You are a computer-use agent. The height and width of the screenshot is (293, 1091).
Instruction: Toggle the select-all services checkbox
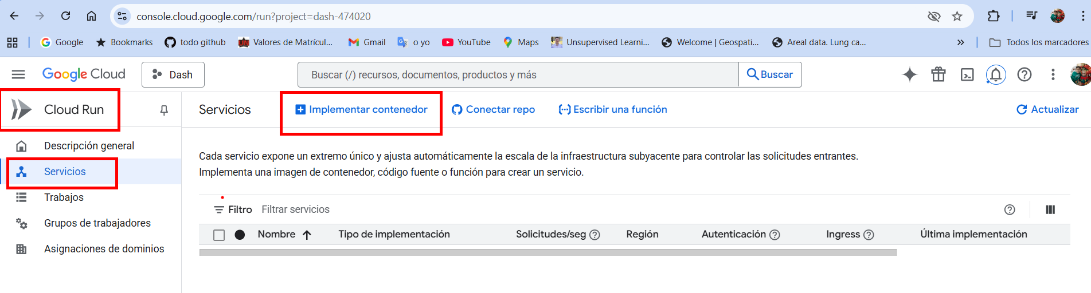219,235
